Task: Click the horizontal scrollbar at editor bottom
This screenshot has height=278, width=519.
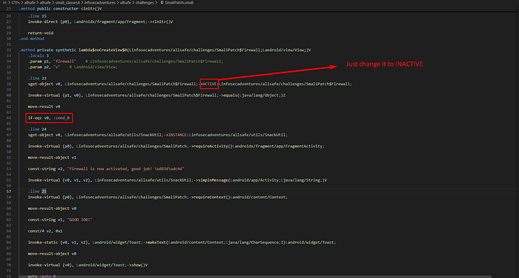Action: [255, 277]
